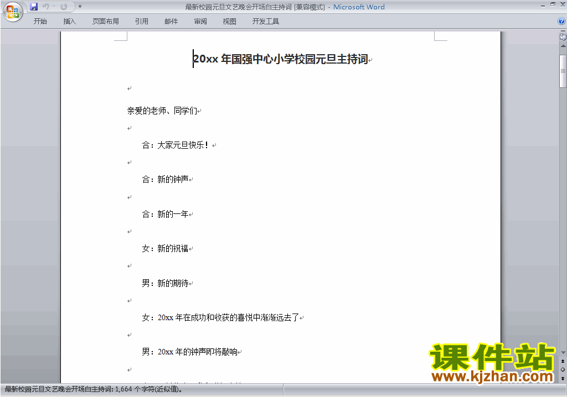The height and width of the screenshot is (397, 567).
Task: Click the word count in the status bar
Action: click(93, 389)
